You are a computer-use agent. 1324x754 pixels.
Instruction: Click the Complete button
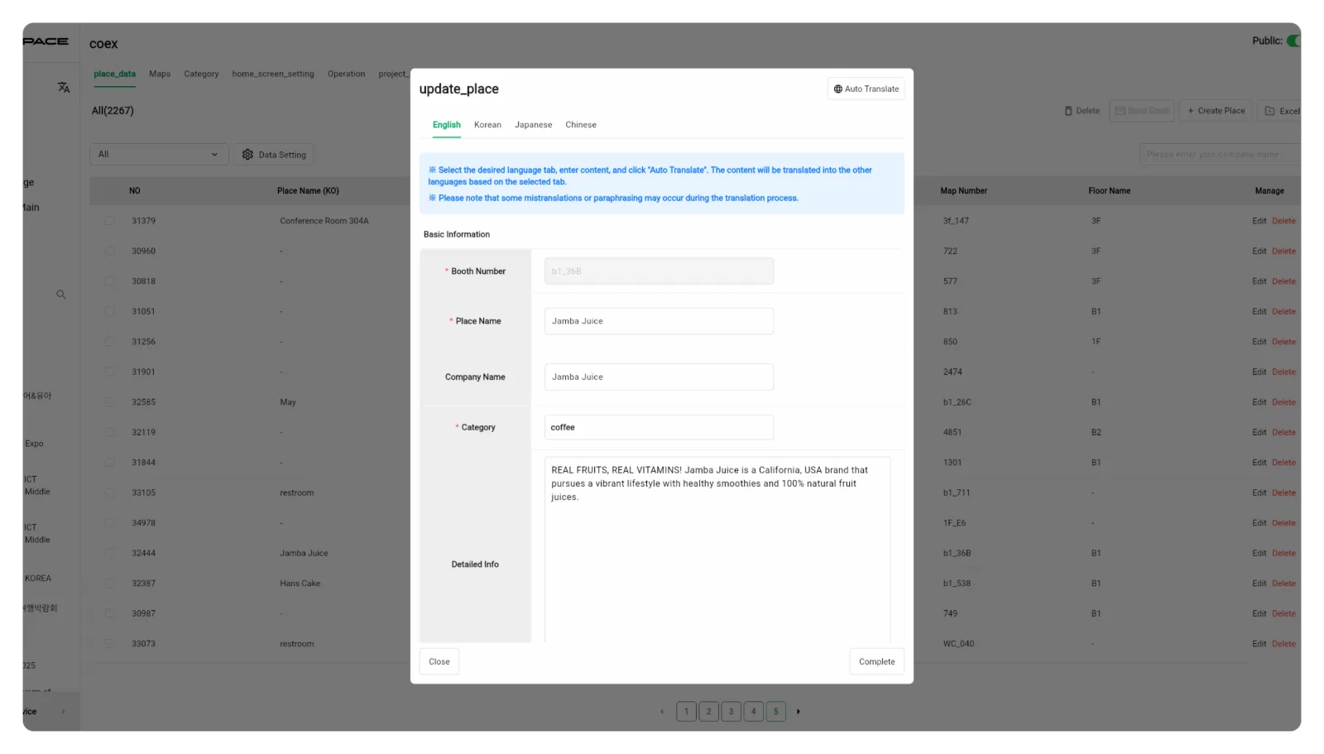click(877, 662)
